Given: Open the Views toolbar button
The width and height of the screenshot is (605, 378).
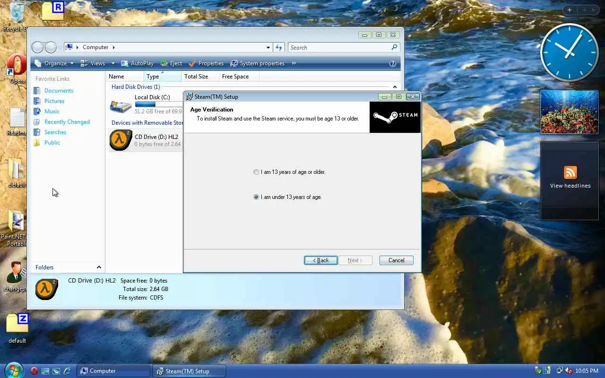Looking at the screenshot, I should [93, 63].
